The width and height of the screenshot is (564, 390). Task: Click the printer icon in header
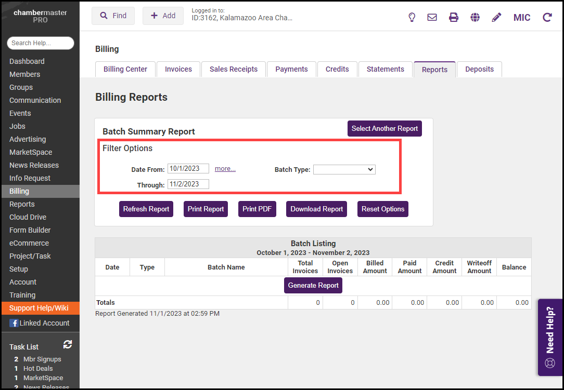(454, 17)
